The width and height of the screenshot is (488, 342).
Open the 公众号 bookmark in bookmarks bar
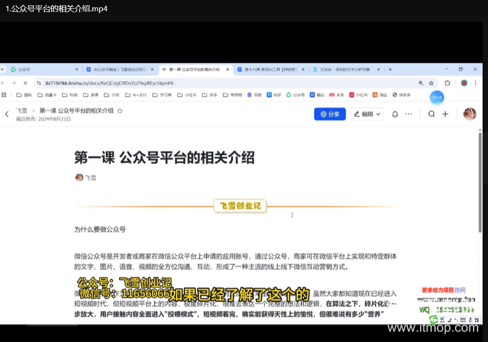coord(295,95)
